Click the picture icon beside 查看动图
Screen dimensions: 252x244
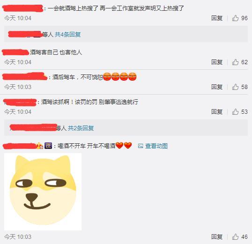141,146
